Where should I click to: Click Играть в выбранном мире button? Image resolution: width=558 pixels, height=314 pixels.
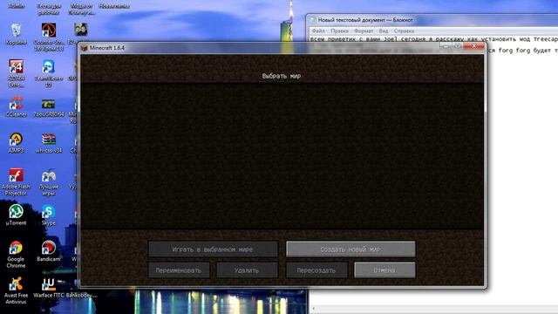pos(213,249)
